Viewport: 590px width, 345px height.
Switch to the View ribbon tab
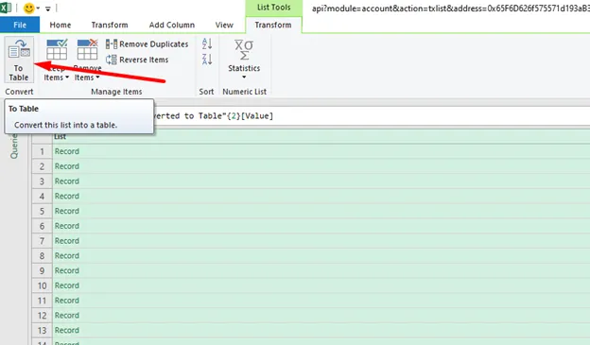tap(224, 25)
